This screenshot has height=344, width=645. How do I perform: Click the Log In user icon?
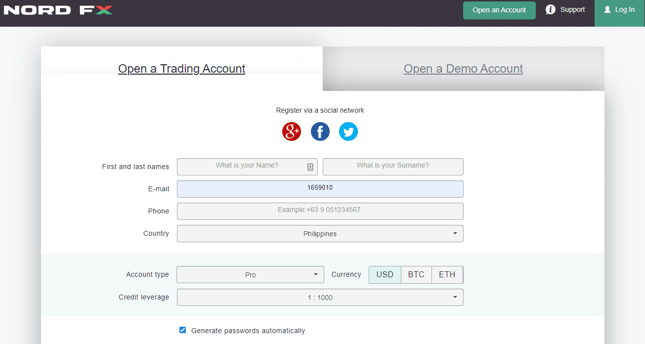coord(607,10)
